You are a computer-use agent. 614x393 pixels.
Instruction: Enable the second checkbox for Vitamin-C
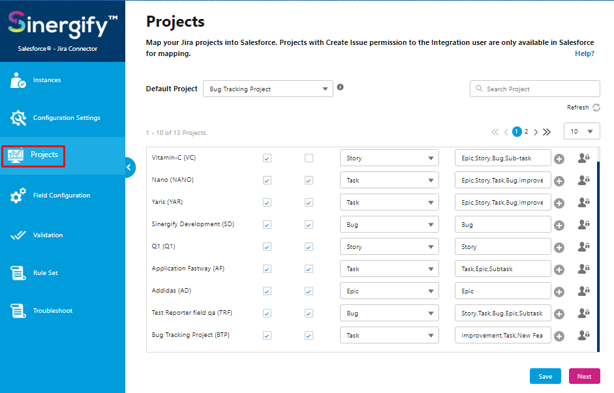point(309,158)
